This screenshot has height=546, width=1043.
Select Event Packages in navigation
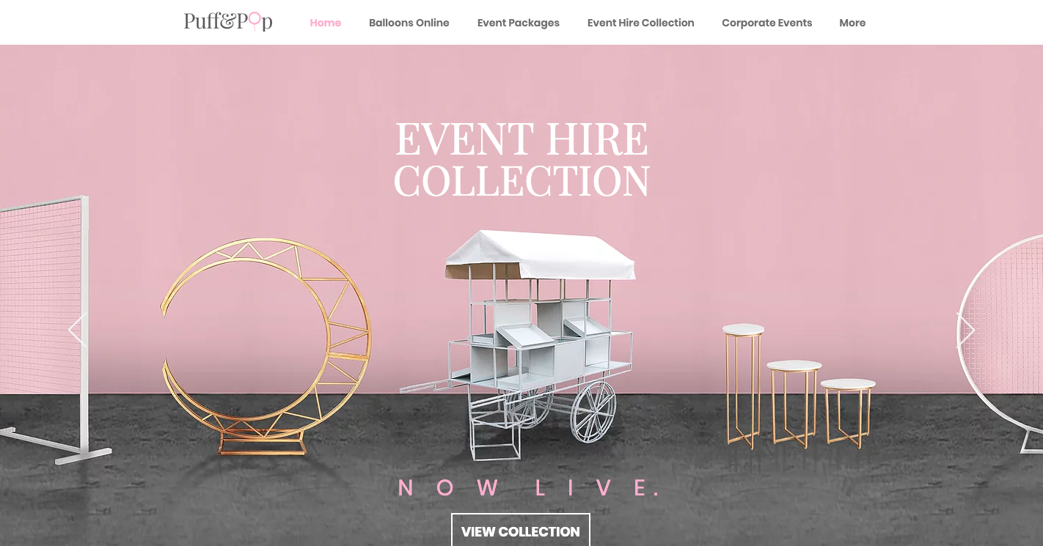pos(518,23)
